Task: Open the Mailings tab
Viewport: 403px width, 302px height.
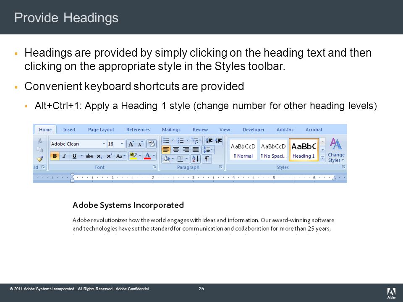Action: [x=171, y=130]
